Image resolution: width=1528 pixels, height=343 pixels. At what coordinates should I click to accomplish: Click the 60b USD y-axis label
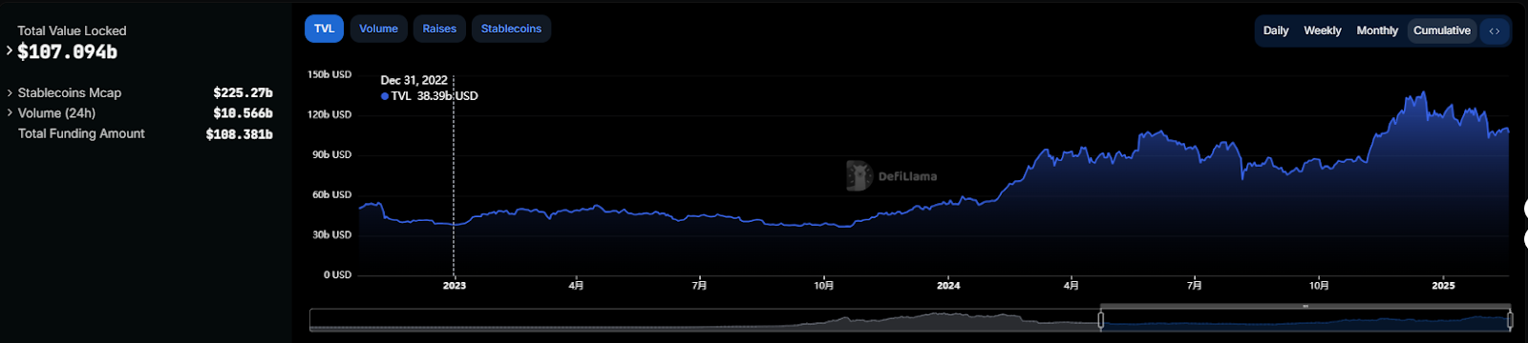click(331, 194)
